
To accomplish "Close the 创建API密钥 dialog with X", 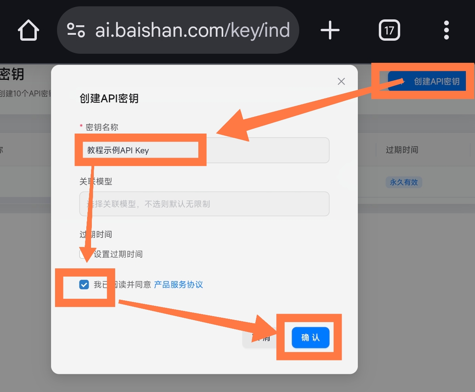I will point(341,81).
